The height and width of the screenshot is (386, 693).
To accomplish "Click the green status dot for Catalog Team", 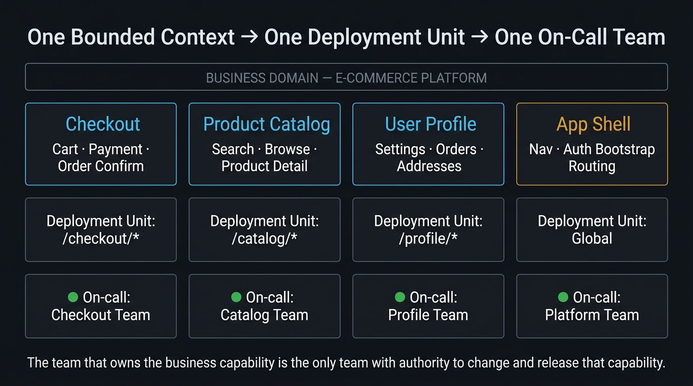I will (236, 298).
